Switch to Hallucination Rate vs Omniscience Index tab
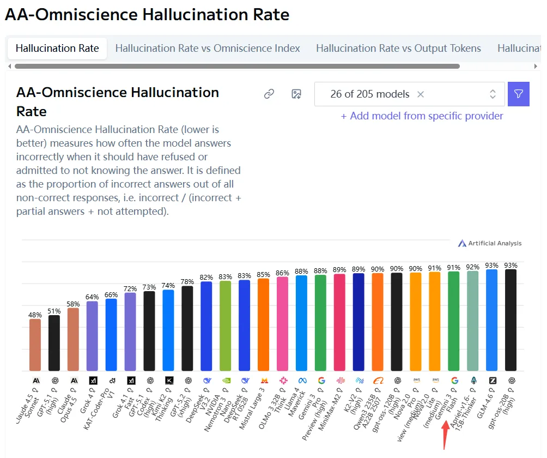 pyautogui.click(x=208, y=49)
